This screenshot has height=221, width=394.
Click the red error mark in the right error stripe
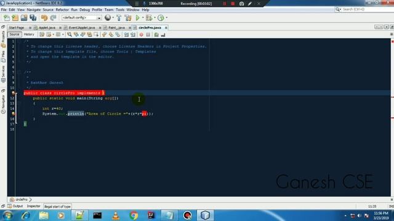393,41
